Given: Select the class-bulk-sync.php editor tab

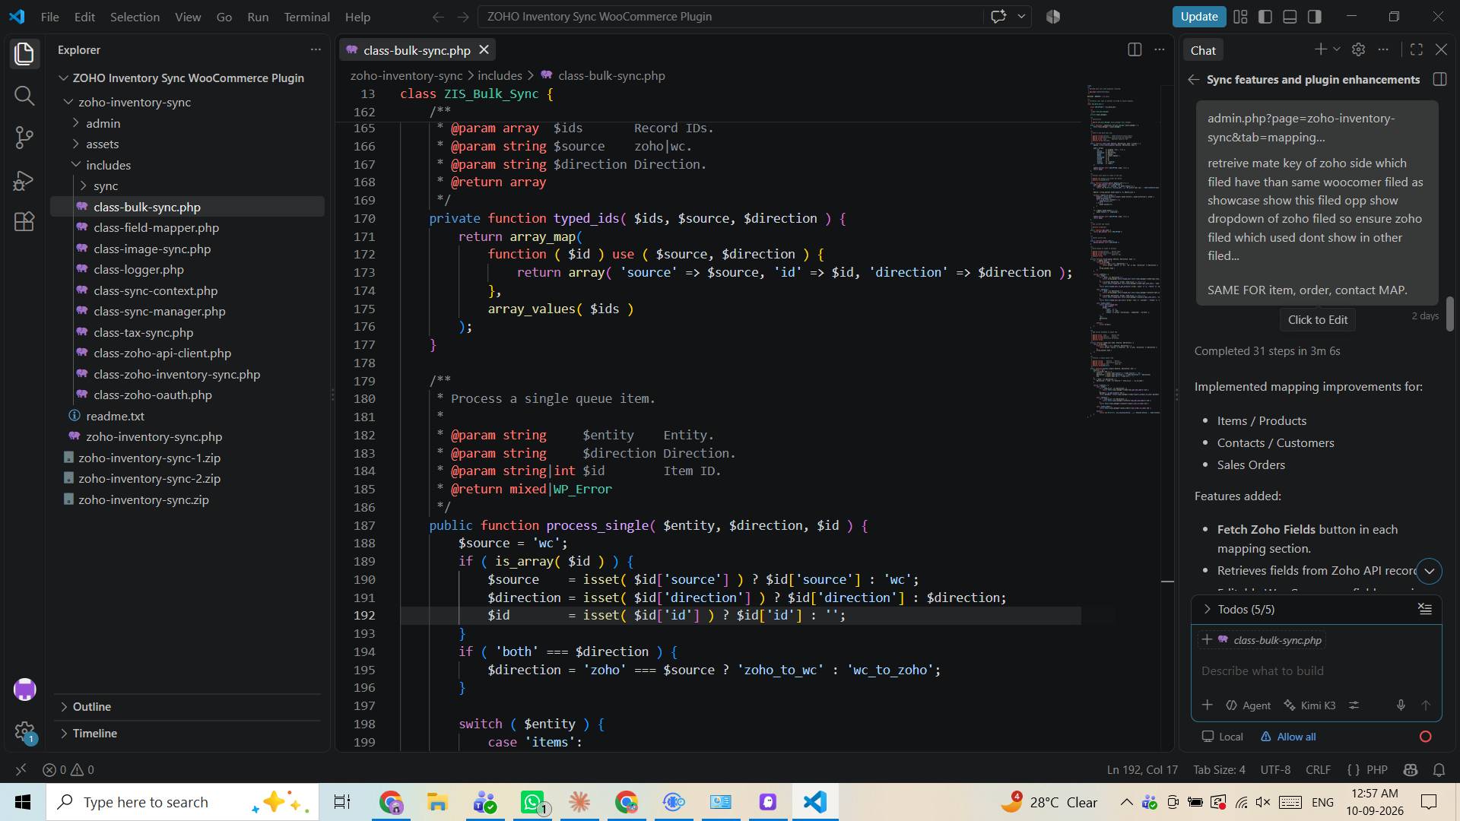Looking at the screenshot, I should [417, 50].
